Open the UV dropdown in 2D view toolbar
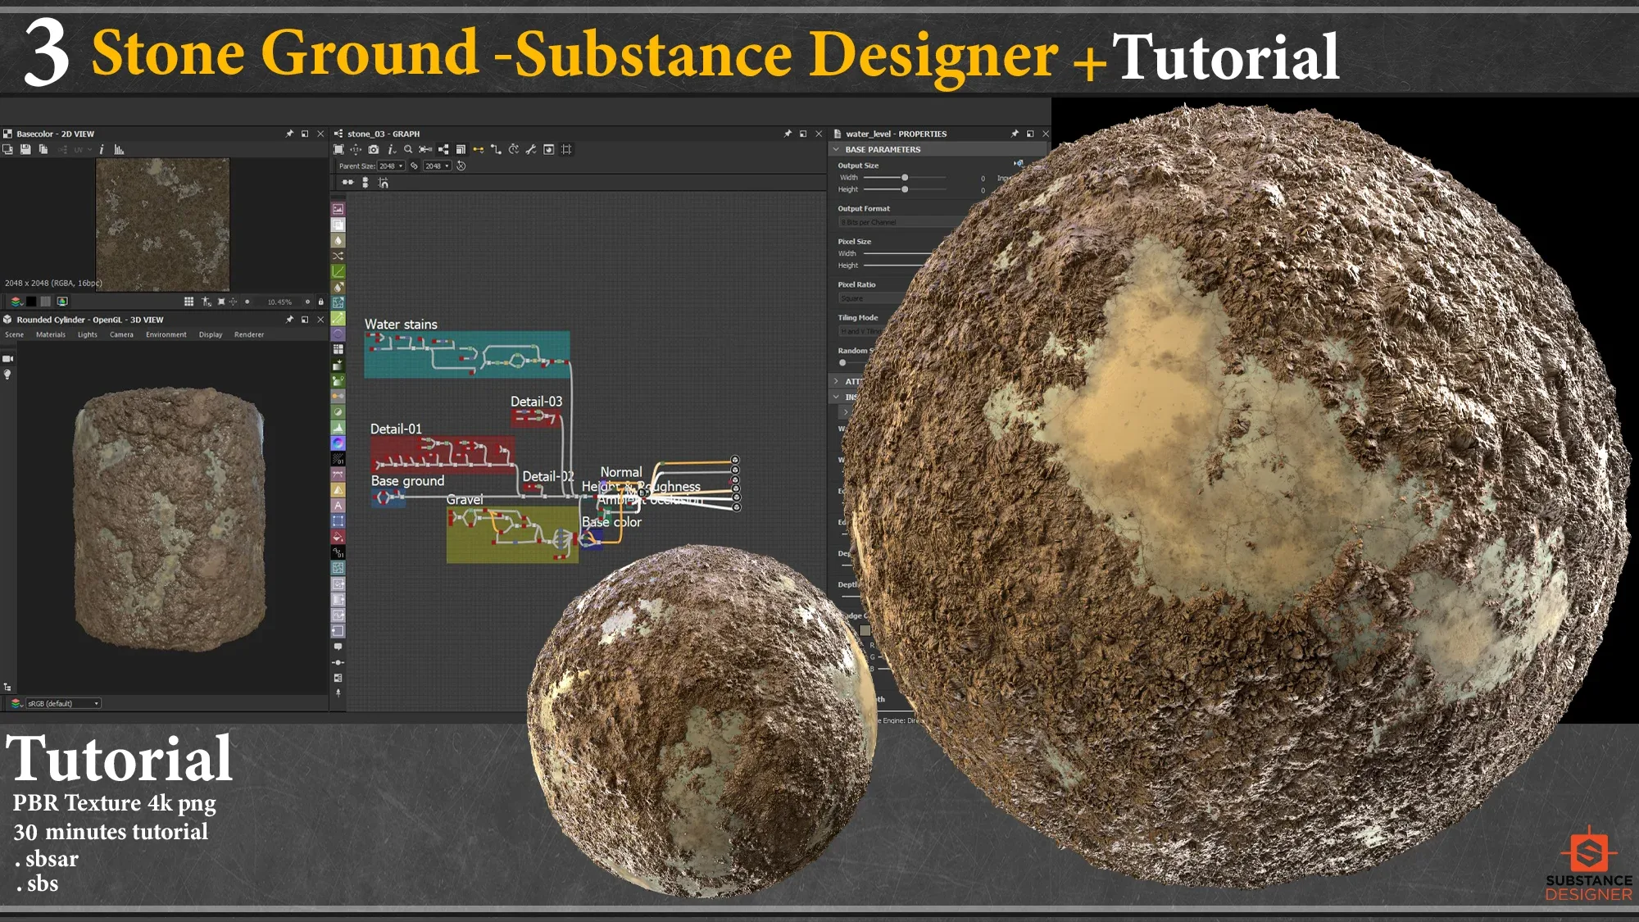The image size is (1639, 922). point(81,149)
